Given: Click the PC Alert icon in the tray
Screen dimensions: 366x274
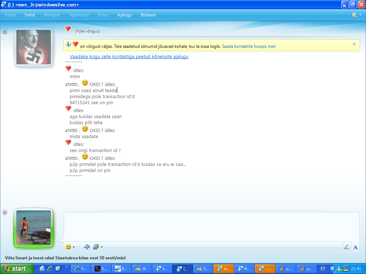Looking at the screenshot, I should (x=346, y=269).
